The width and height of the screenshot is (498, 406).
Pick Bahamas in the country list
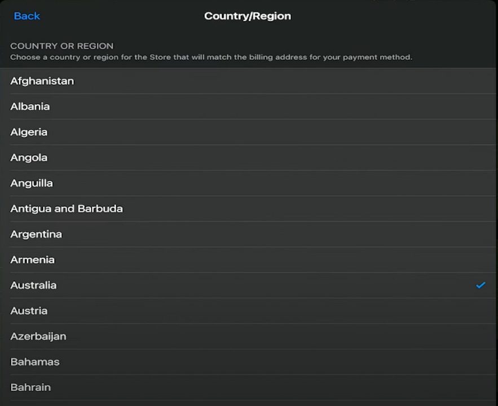pos(35,362)
